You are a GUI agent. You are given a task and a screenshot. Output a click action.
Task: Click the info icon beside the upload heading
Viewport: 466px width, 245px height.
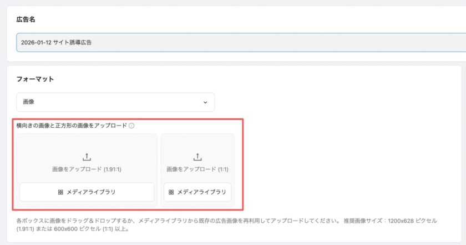(131, 126)
